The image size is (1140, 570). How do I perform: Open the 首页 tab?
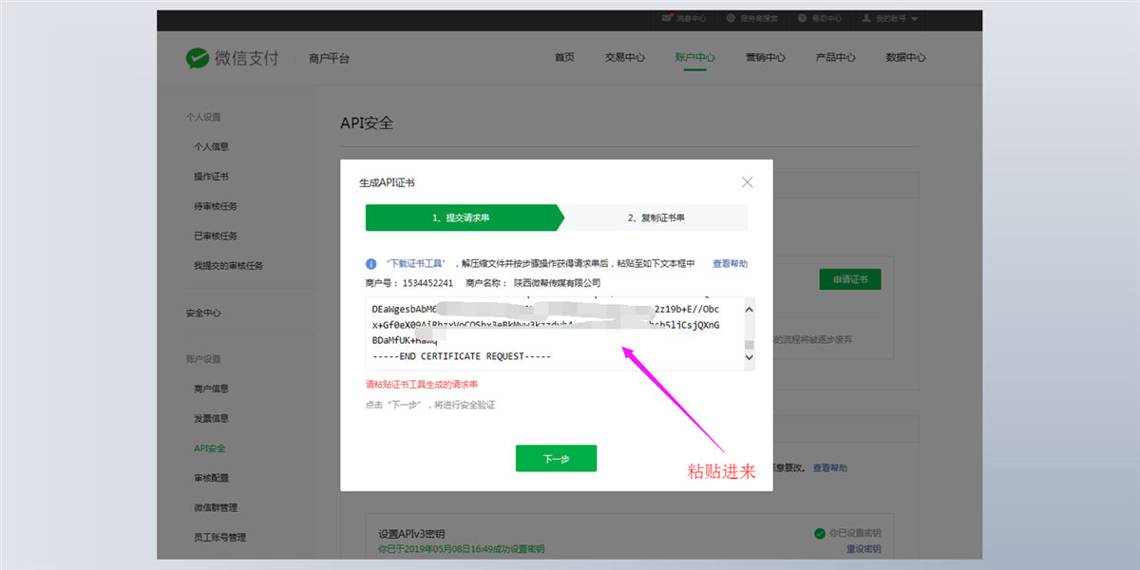click(564, 57)
